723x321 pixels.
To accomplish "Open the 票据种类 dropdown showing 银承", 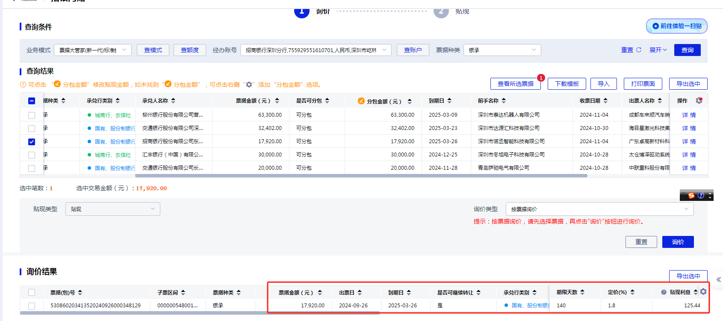I will point(502,50).
